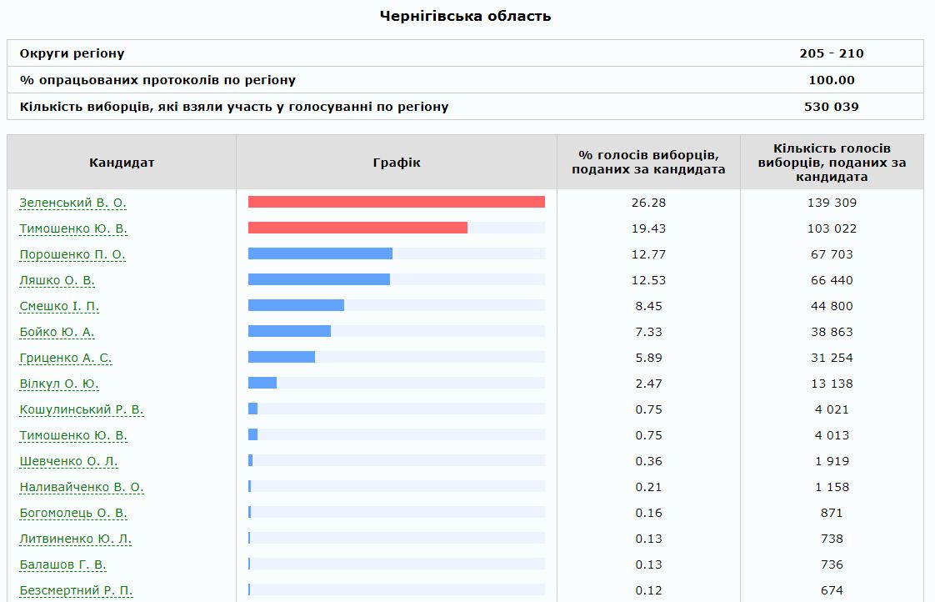Click the red bar for Зеленський В. О.
This screenshot has height=602, width=935.
(396, 201)
